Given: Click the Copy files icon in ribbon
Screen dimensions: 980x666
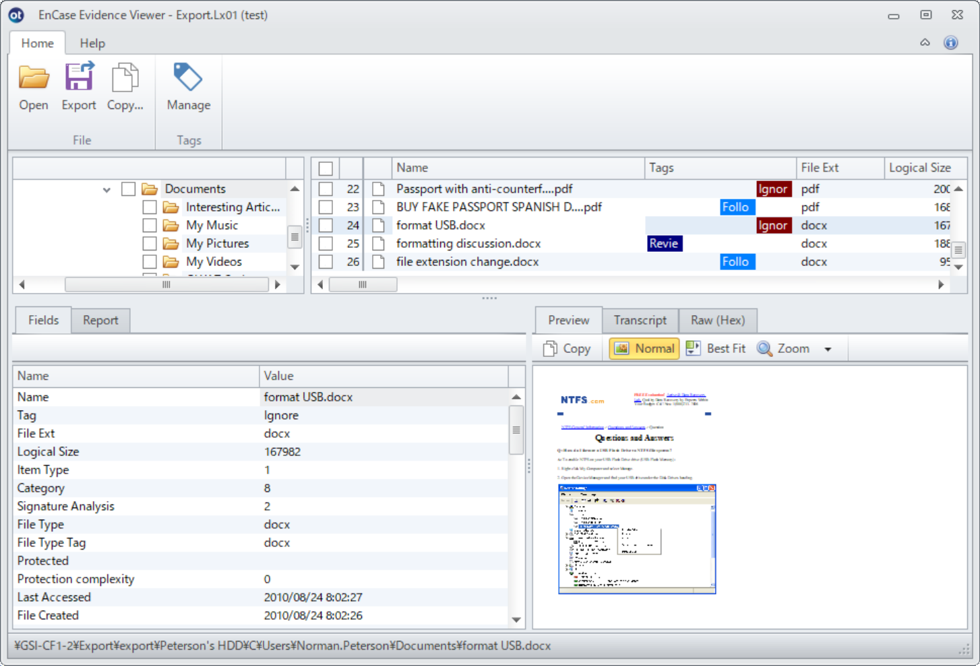Looking at the screenshot, I should [x=125, y=77].
